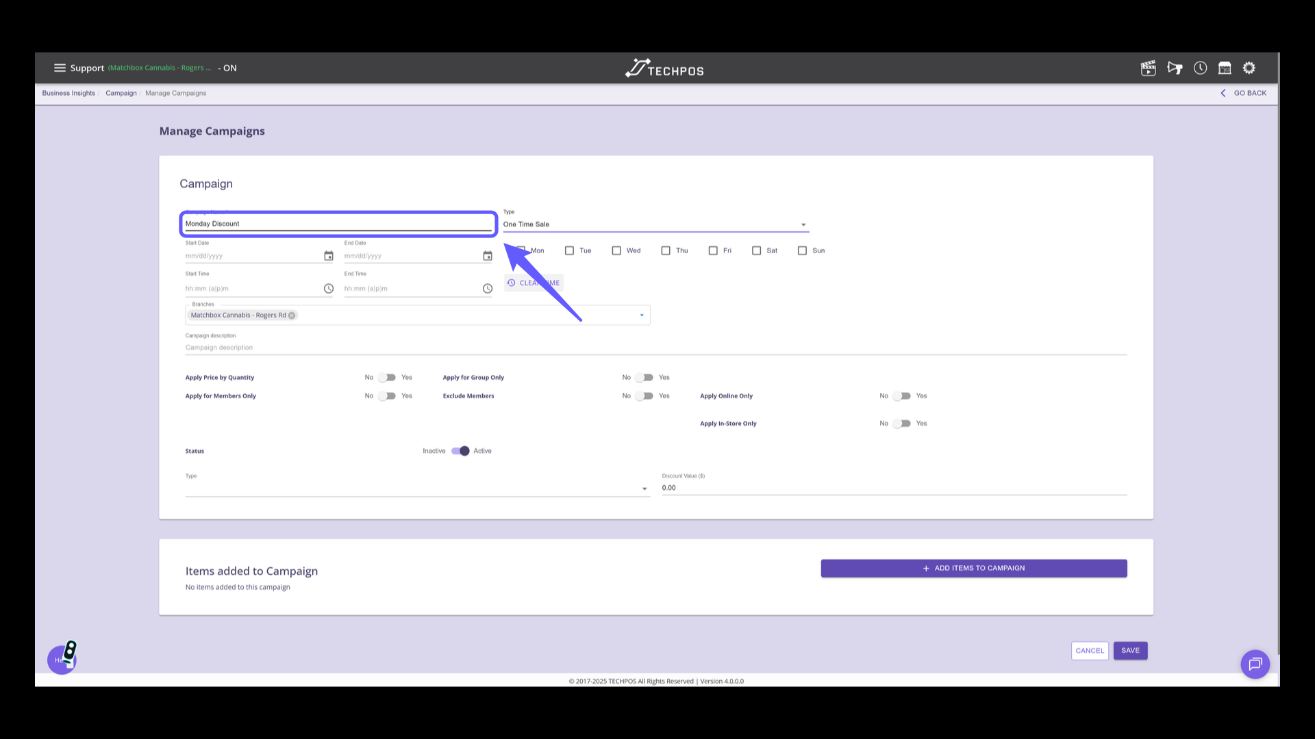The image size is (1315, 739).
Task: Check the Wed day checkbox
Action: click(x=616, y=250)
